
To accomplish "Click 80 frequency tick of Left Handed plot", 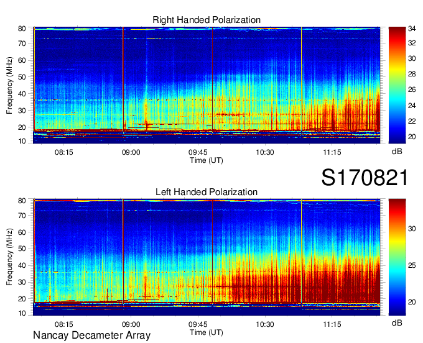I will tap(22, 201).
